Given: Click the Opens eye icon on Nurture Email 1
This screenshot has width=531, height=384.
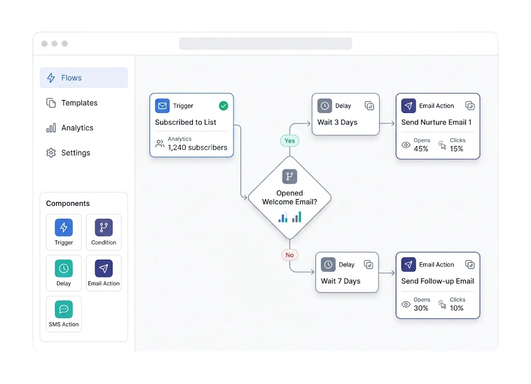Looking at the screenshot, I should [406, 145].
